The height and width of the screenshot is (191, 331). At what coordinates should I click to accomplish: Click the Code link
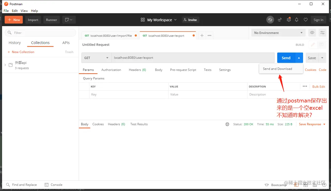coord(322,70)
